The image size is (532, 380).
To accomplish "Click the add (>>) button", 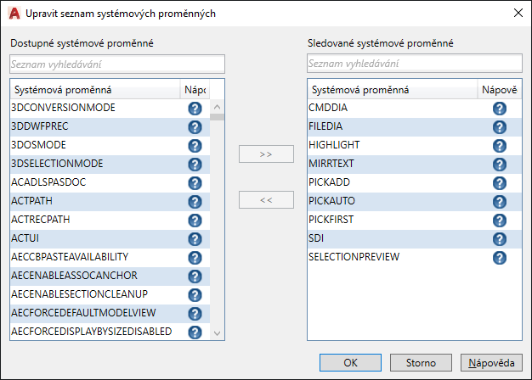I will coord(266,154).
